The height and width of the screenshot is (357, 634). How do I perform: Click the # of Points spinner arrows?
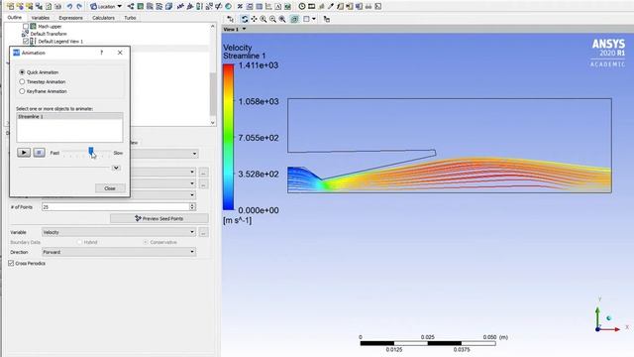coord(192,207)
